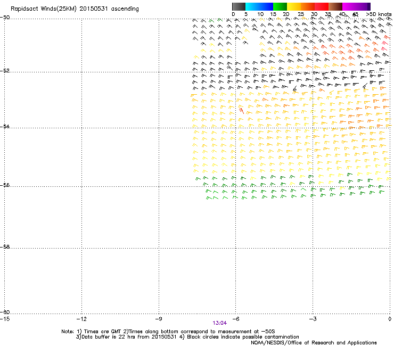Click the '-6' longitude axis label
The image size is (394, 346).
pyautogui.click(x=236, y=319)
